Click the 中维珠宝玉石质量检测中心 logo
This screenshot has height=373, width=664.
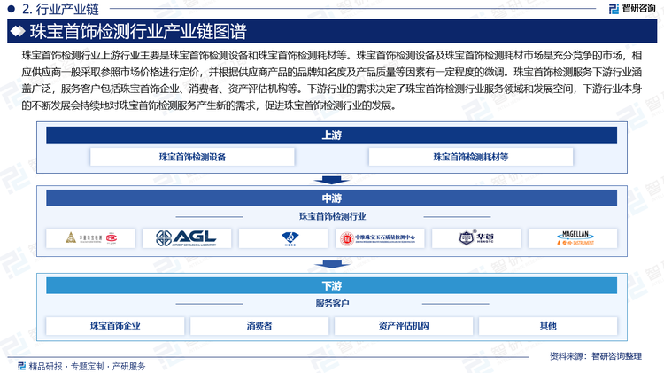[x=380, y=238]
